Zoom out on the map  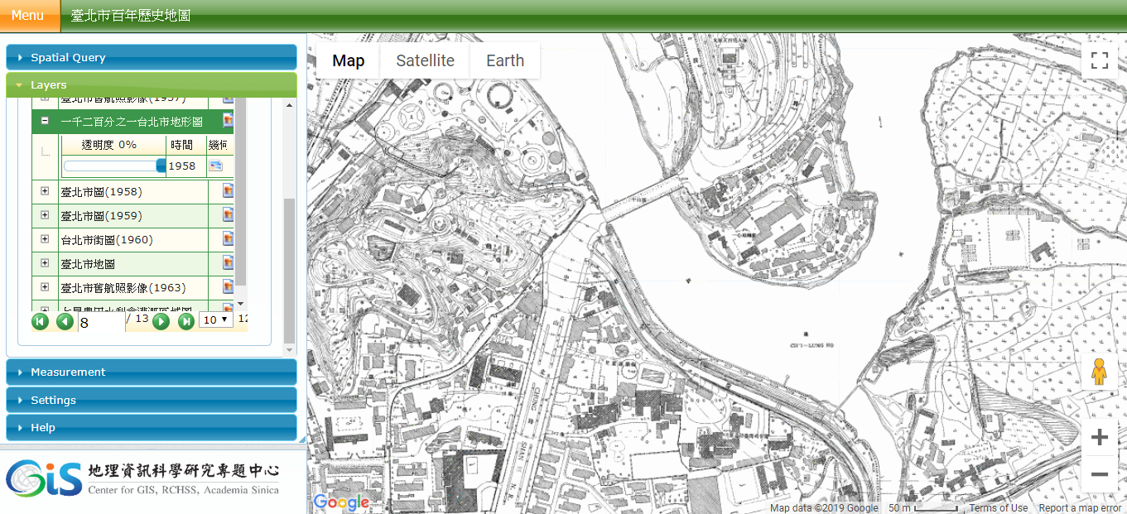click(x=1099, y=474)
